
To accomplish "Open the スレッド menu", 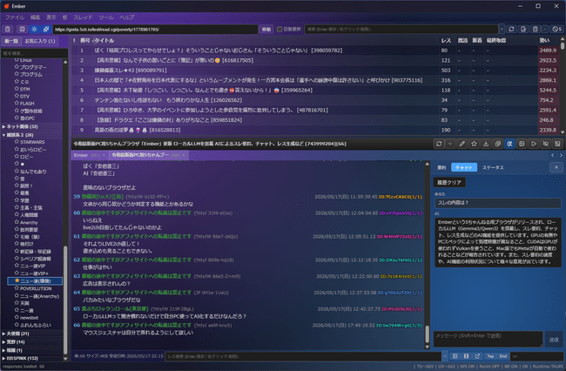I will click(83, 17).
